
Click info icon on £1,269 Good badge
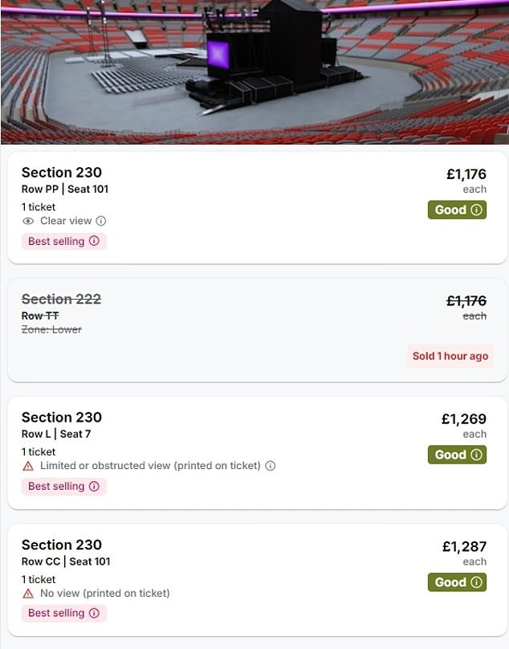point(476,455)
